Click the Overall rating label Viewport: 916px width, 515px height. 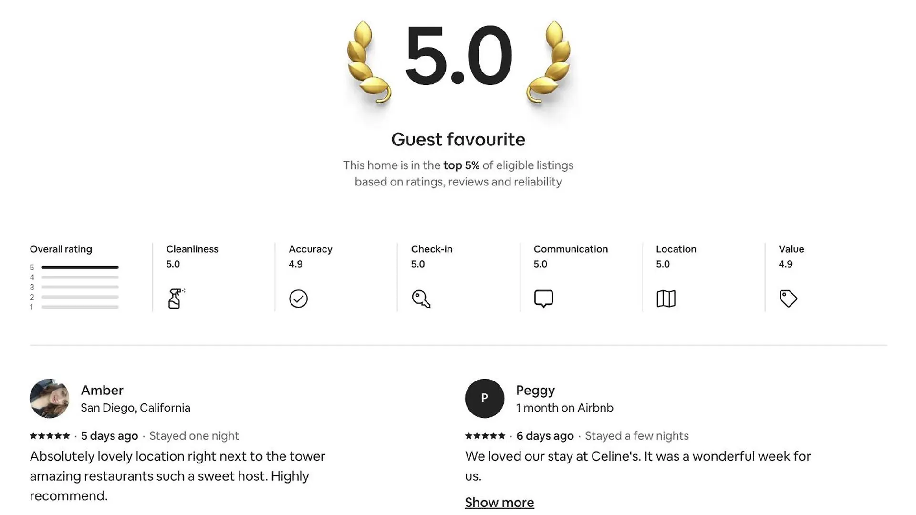(x=61, y=249)
